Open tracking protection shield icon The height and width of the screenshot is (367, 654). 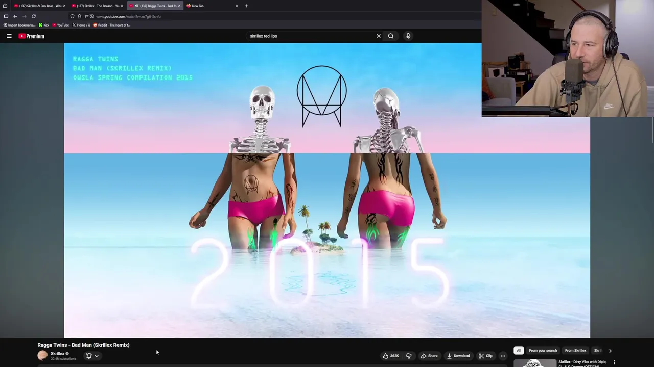(72, 16)
